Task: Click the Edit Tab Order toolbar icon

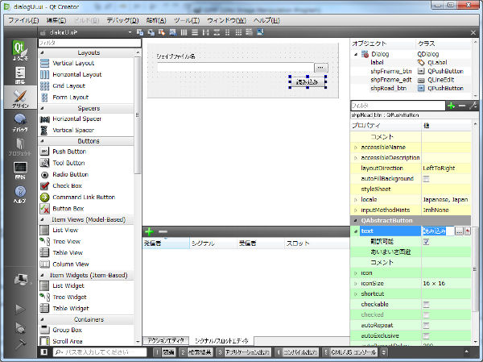Action: [x=173, y=32]
